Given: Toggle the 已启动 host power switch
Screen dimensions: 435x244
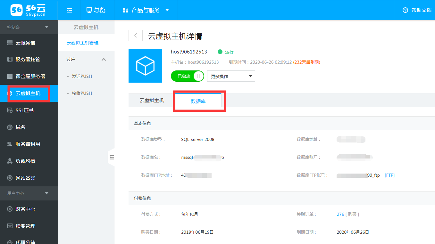Looking at the screenshot, I should tap(188, 76).
